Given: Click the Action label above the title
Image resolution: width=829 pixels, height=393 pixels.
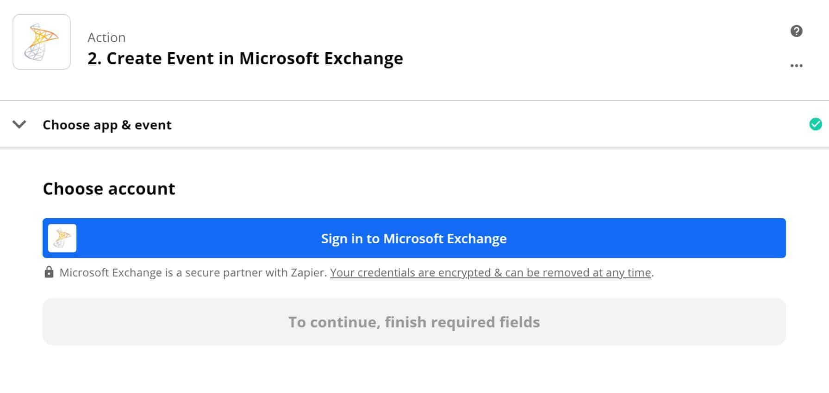Looking at the screenshot, I should coord(106,37).
